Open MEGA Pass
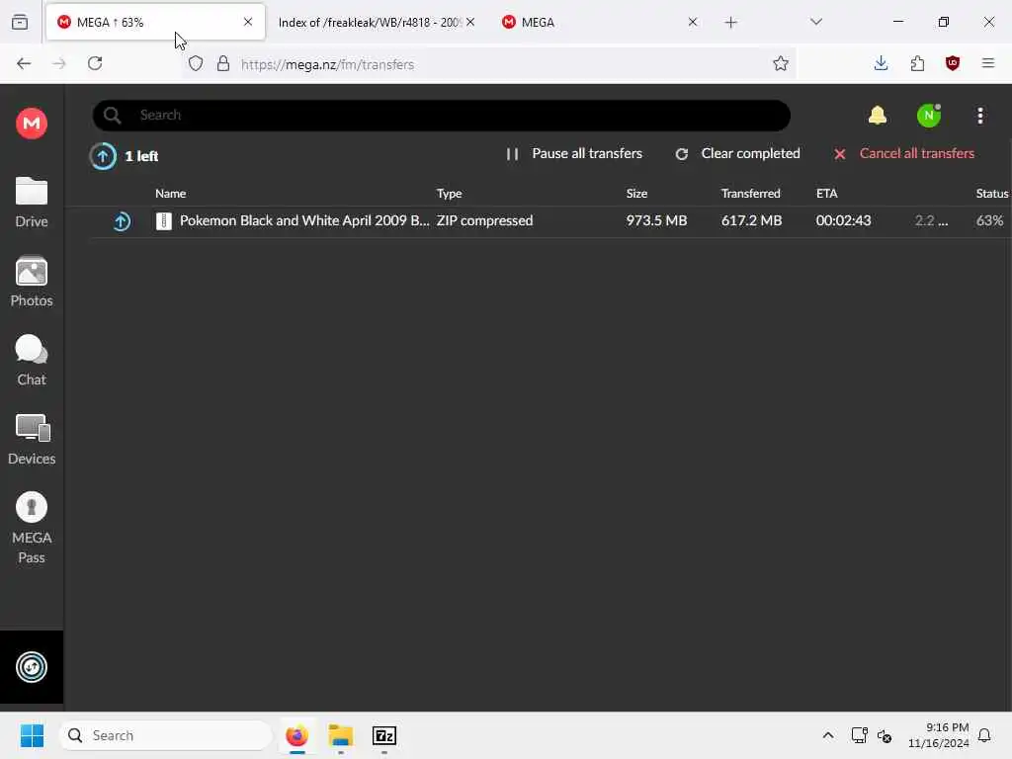This screenshot has height=759, width=1012. (32, 528)
